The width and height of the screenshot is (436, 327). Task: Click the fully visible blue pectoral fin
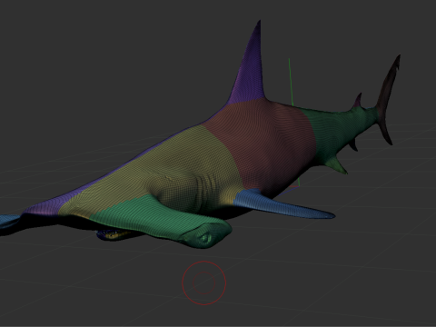pos(282,204)
